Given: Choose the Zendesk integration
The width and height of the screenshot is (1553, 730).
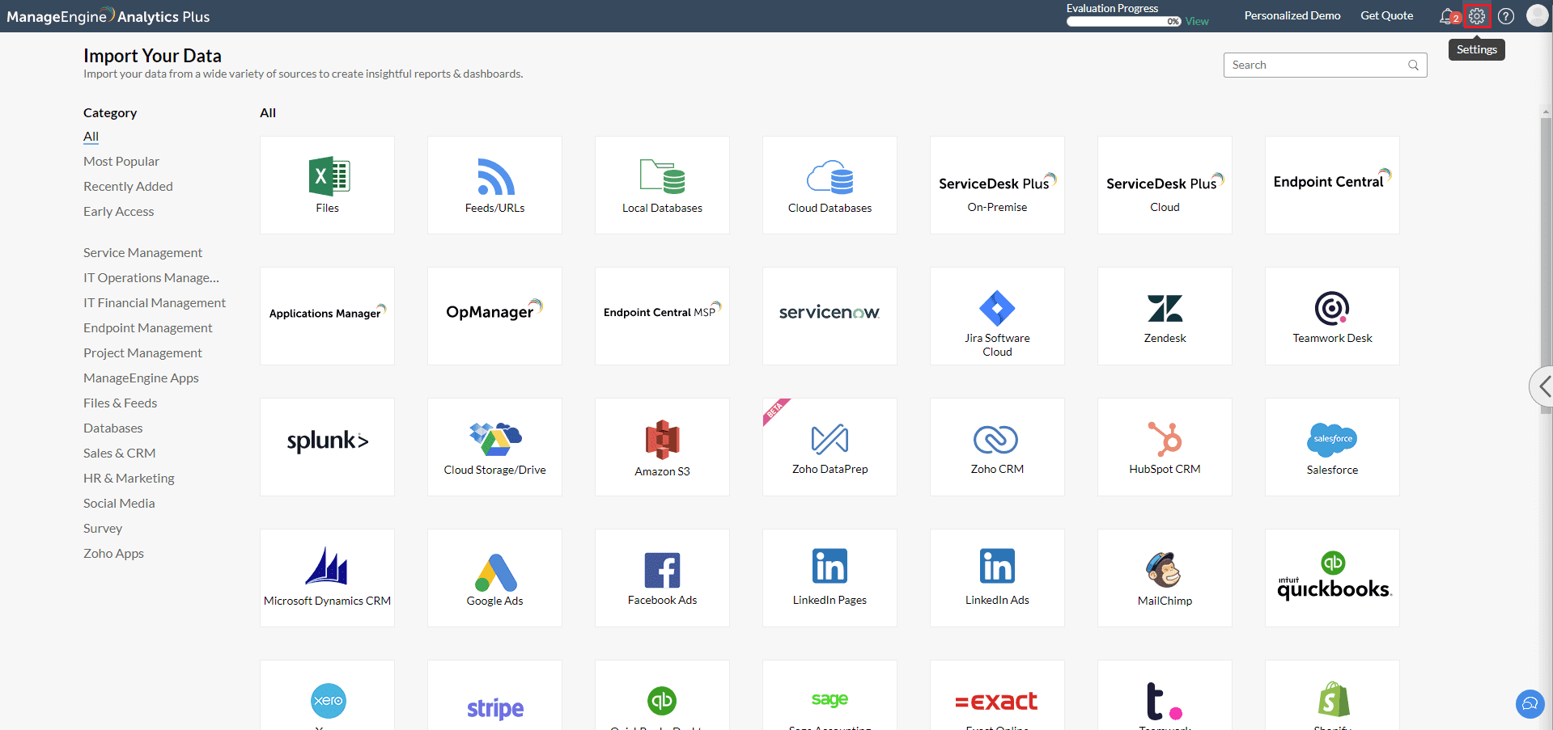Looking at the screenshot, I should (1165, 316).
